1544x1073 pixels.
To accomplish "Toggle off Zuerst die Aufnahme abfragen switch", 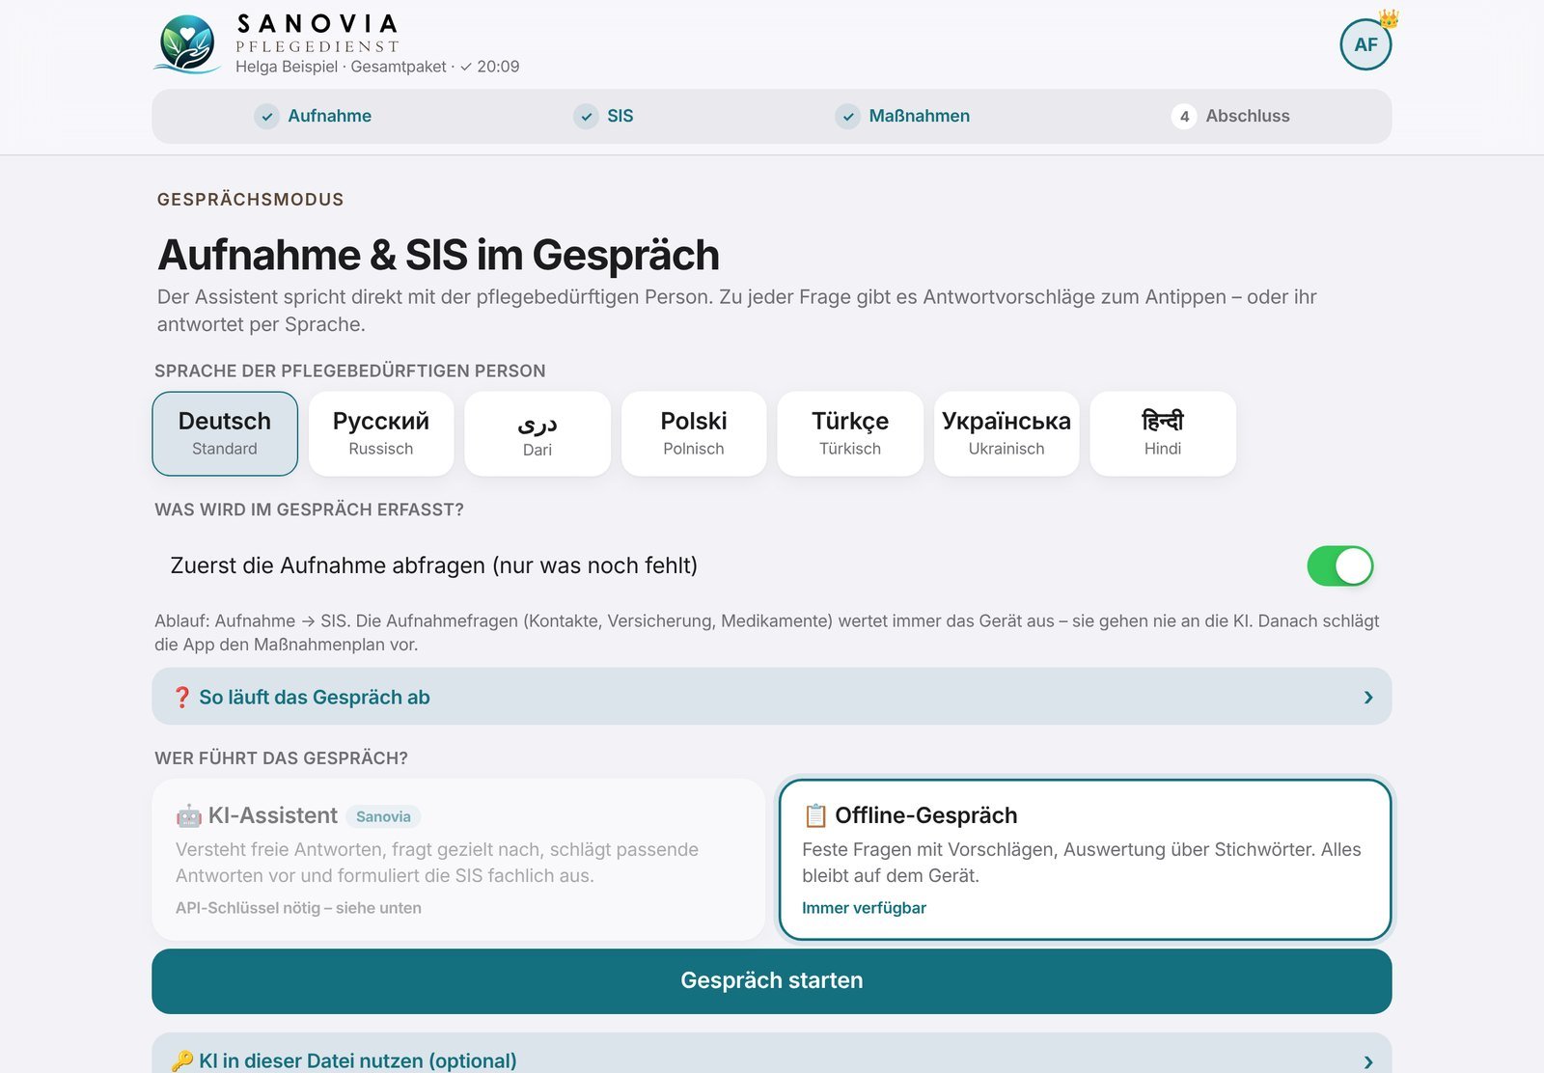I will [1340, 566].
